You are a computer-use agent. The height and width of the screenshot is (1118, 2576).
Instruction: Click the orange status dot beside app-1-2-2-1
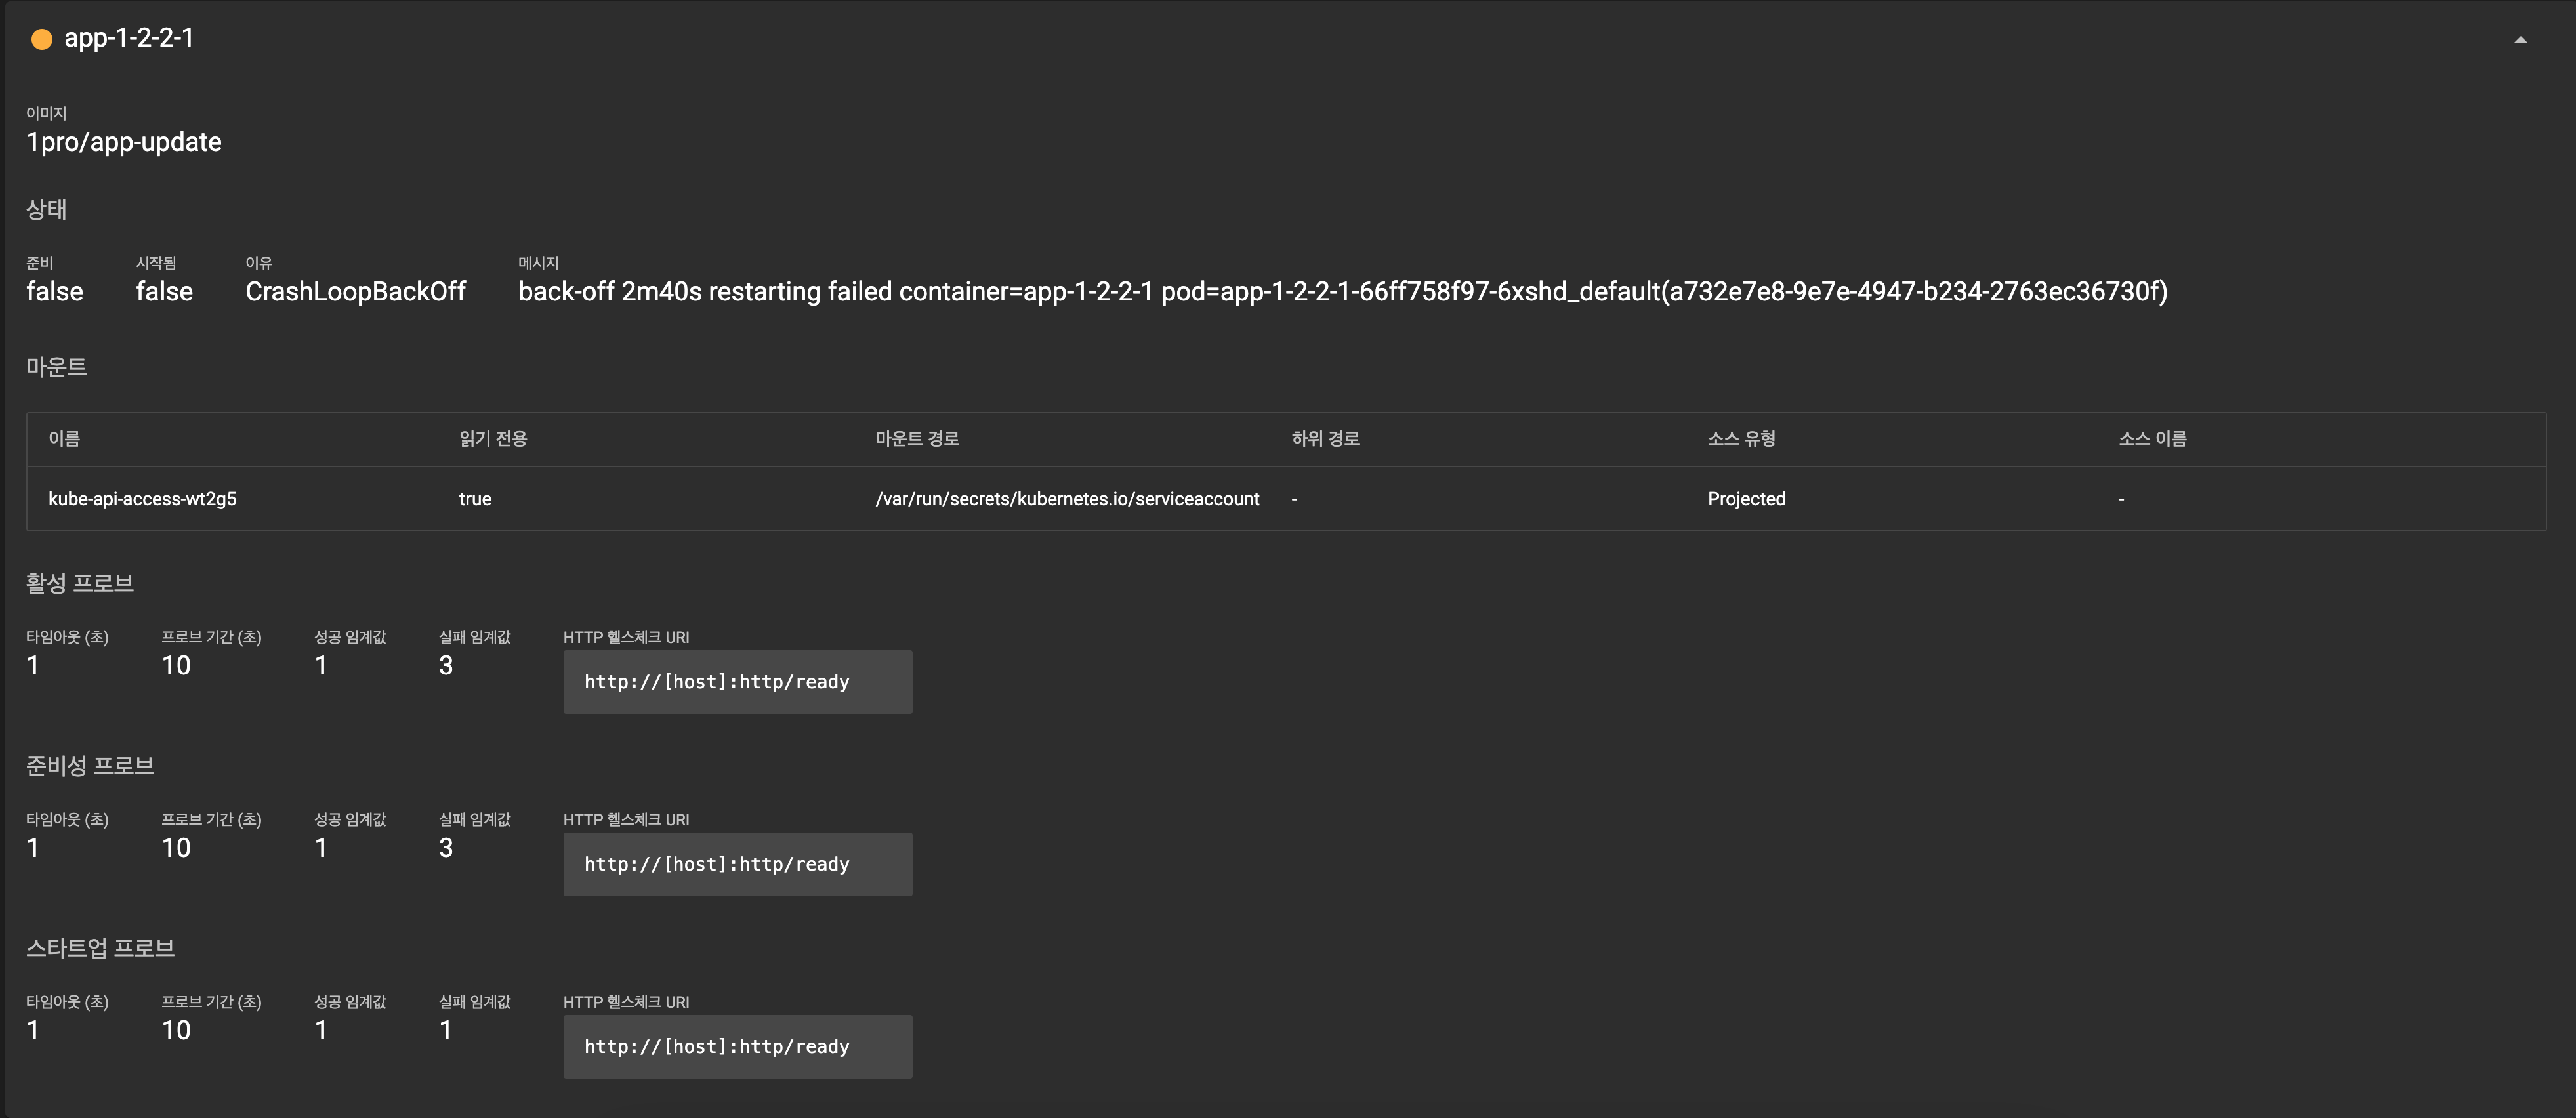pyautogui.click(x=41, y=39)
